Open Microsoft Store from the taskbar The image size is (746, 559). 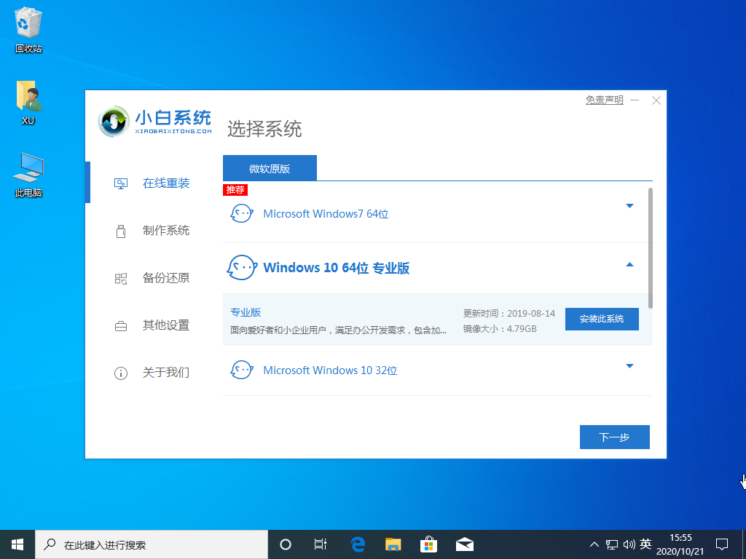pos(429,544)
